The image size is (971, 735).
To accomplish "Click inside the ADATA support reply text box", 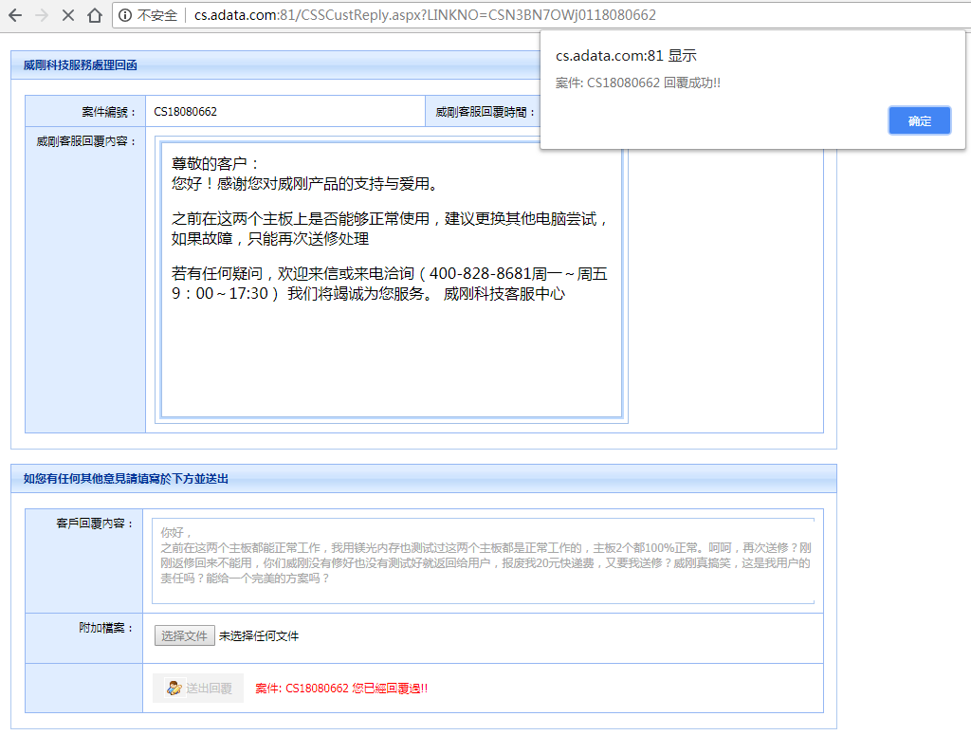I will [392, 279].
